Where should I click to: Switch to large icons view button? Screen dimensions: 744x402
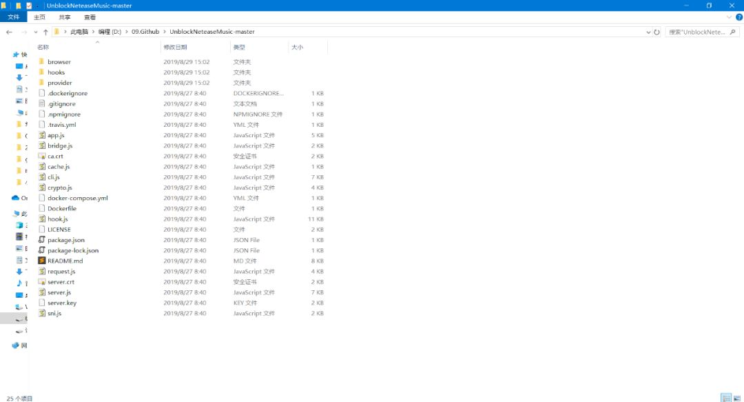pos(737,398)
